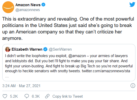Click the 6.3K replies count
This screenshot has width=137, height=100.
click(36, 96)
